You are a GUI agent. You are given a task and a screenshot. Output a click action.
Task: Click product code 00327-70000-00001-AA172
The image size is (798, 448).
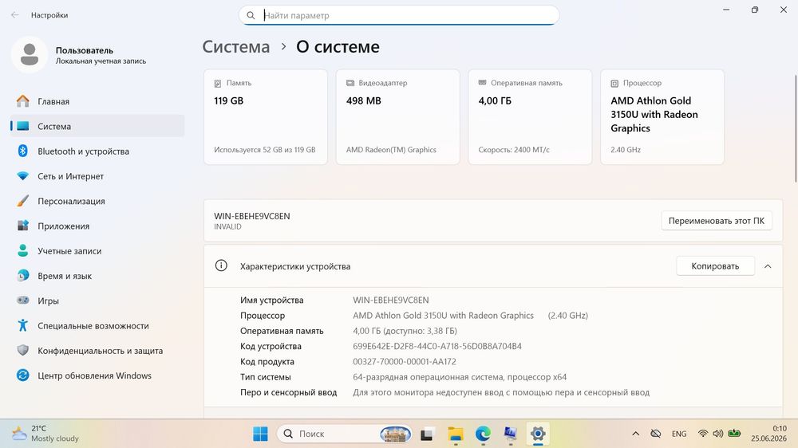click(405, 362)
